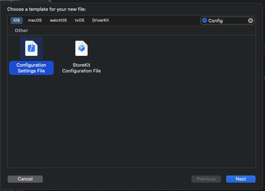Image resolution: width=265 pixels, height=191 pixels.
Task: Click the Cancel button
Action: [25, 179]
